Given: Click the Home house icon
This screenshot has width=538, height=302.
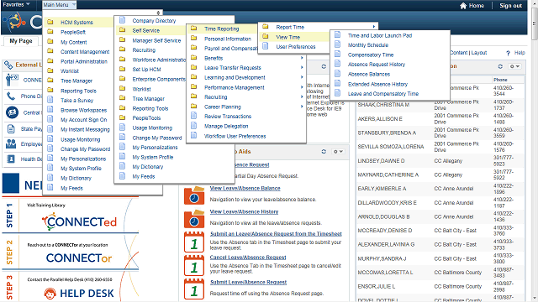Looking at the screenshot, I should [463, 6].
